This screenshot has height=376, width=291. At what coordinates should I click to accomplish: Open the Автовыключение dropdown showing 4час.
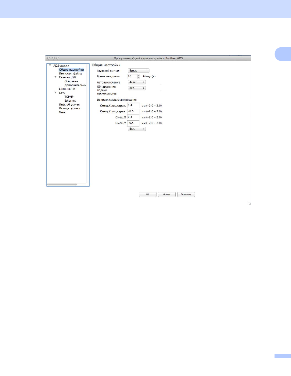[137, 82]
